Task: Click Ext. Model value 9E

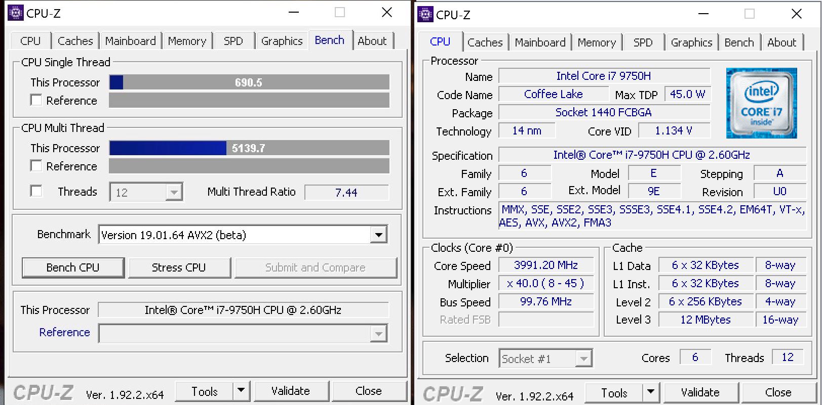Action: pos(654,191)
